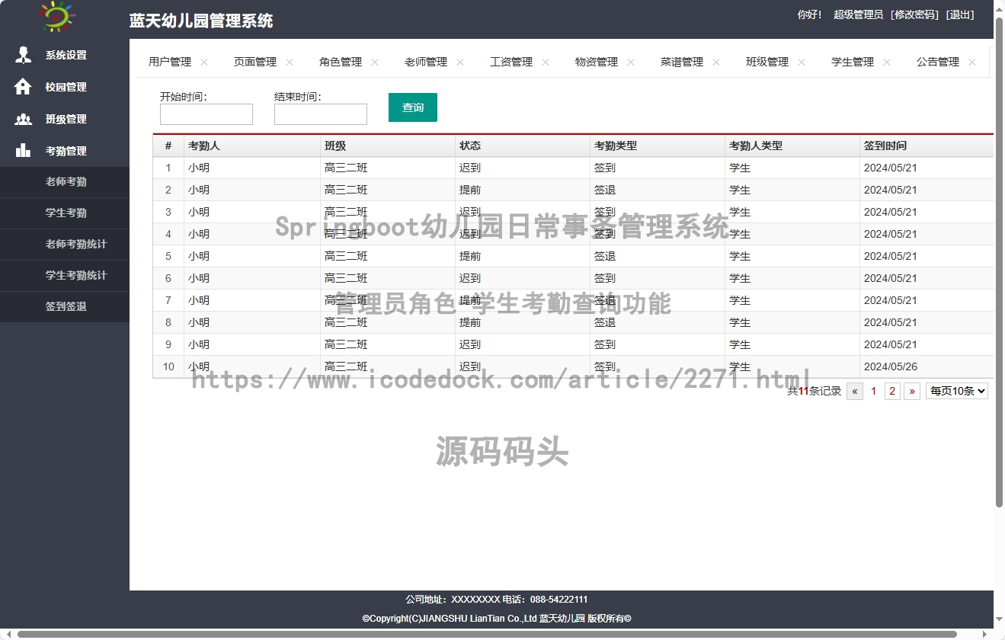Click the vertical page scrollbar
Image resolution: width=1005 pixels, height=640 pixels.
[x=1000, y=262]
